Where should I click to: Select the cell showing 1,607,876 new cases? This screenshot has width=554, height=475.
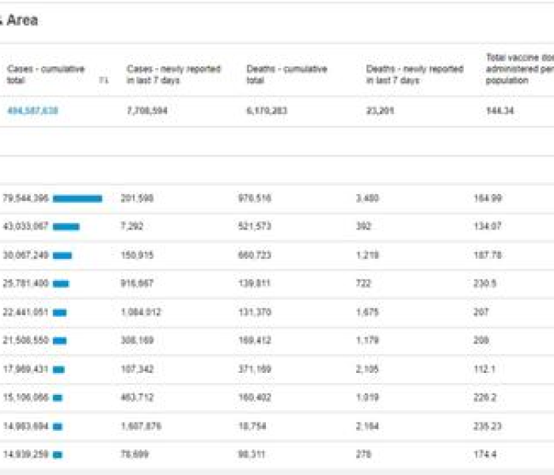(141, 426)
